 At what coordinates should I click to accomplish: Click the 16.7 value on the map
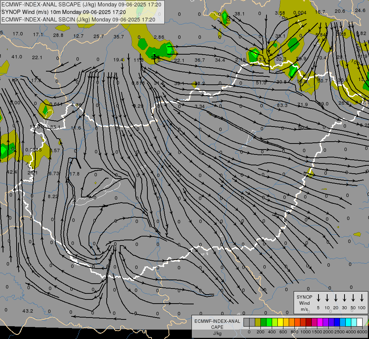(x=320, y=12)
